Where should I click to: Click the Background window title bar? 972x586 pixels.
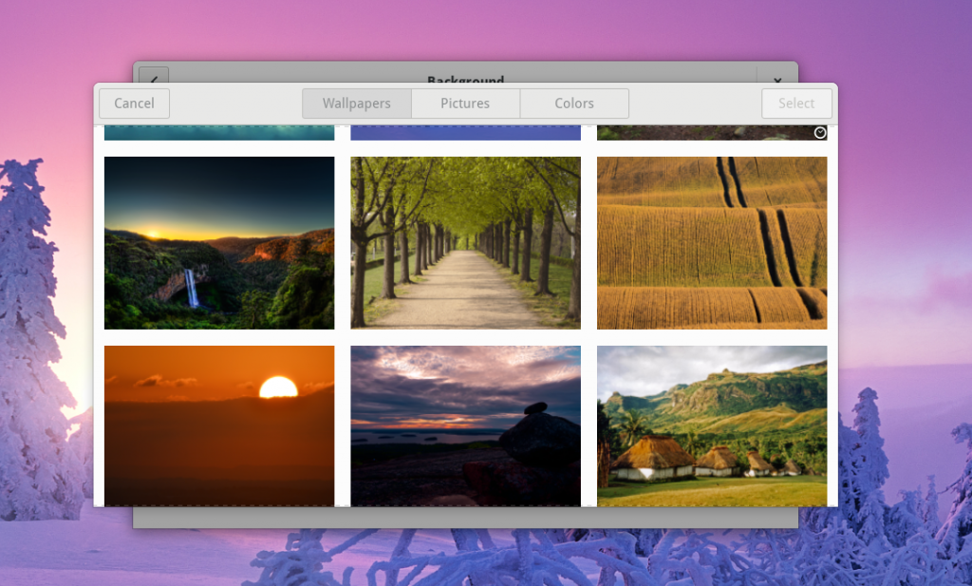click(465, 80)
